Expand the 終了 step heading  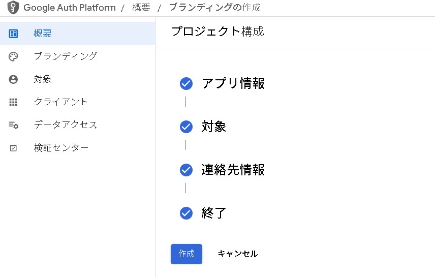tap(213, 213)
